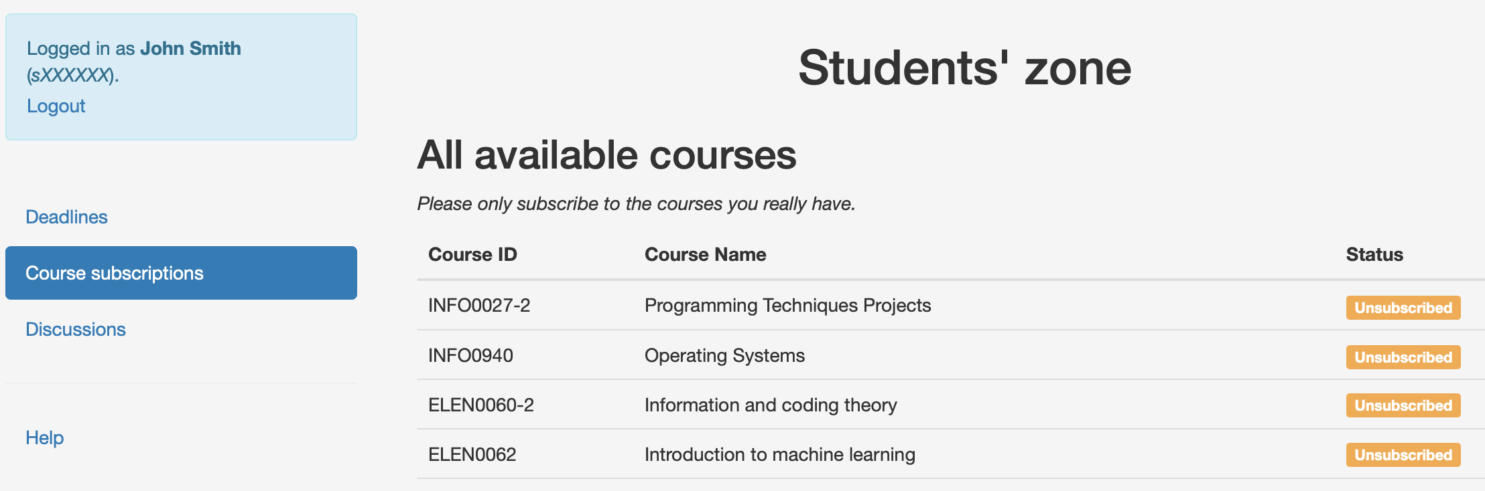Image resolution: width=1485 pixels, height=491 pixels.
Task: Click the ELEN0062 course ID cell
Action: coord(472,455)
